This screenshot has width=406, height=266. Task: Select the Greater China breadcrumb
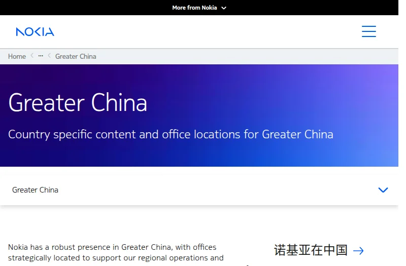[76, 56]
